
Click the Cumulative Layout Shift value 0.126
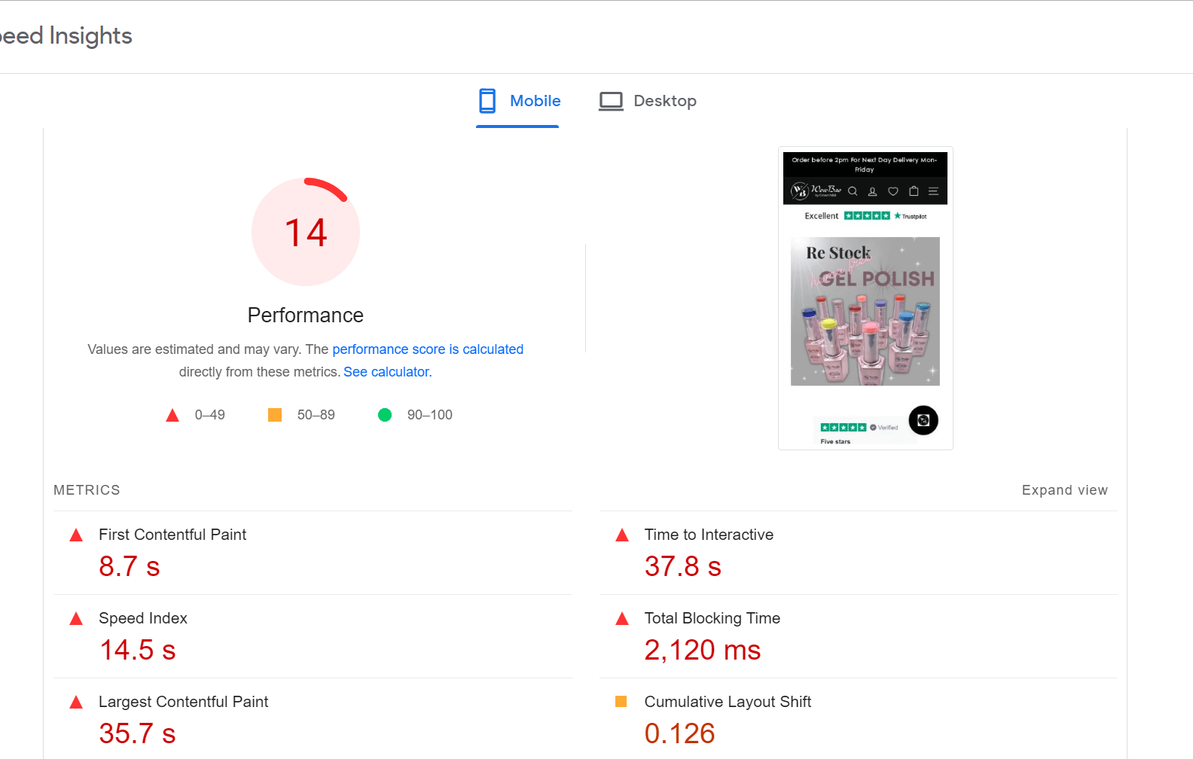coord(679,733)
